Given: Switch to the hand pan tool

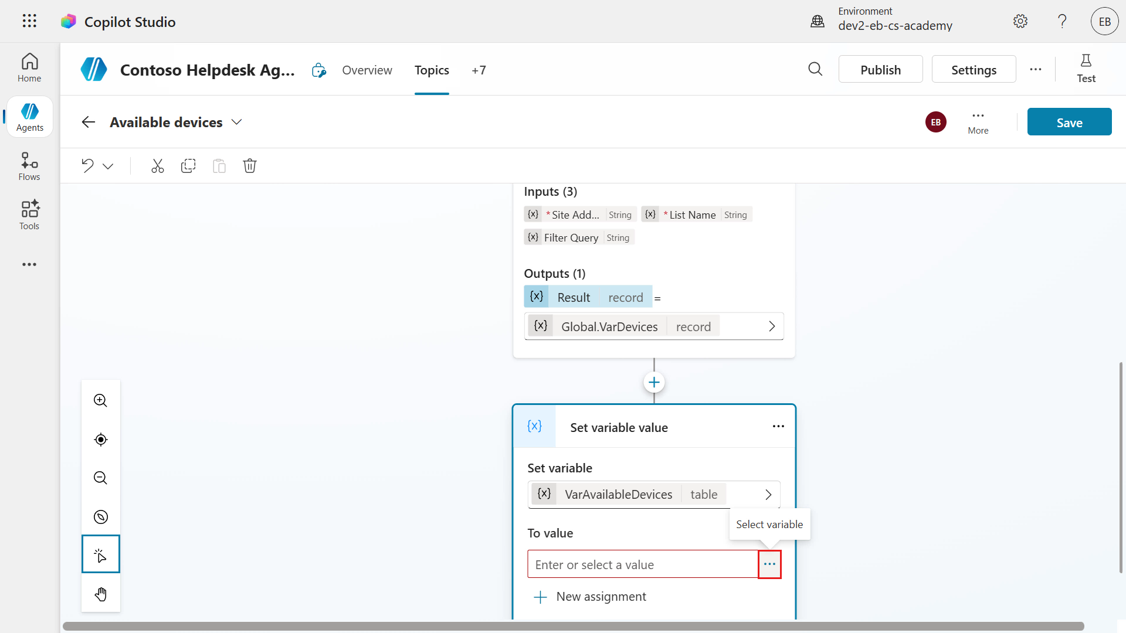Looking at the screenshot, I should (101, 594).
